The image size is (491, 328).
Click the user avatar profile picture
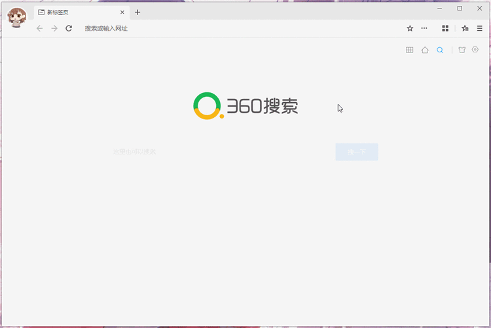click(17, 18)
